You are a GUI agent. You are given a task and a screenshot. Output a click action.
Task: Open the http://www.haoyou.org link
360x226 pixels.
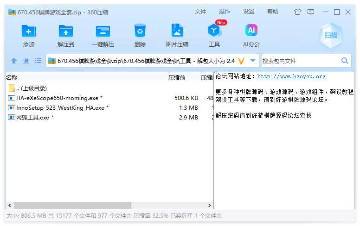(291, 76)
